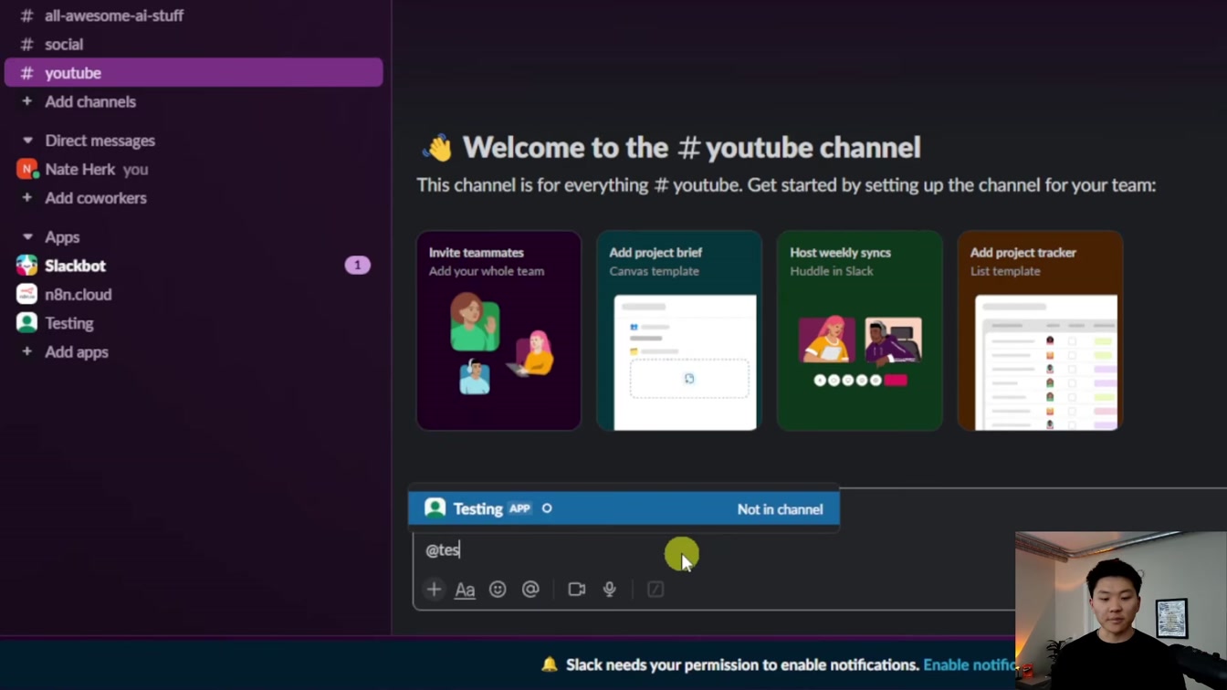
Task: Click the social channel hash icon
Action: click(x=27, y=44)
